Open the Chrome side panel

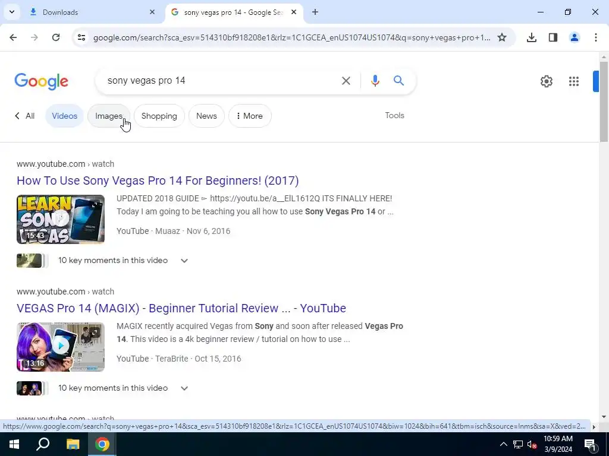click(x=553, y=37)
